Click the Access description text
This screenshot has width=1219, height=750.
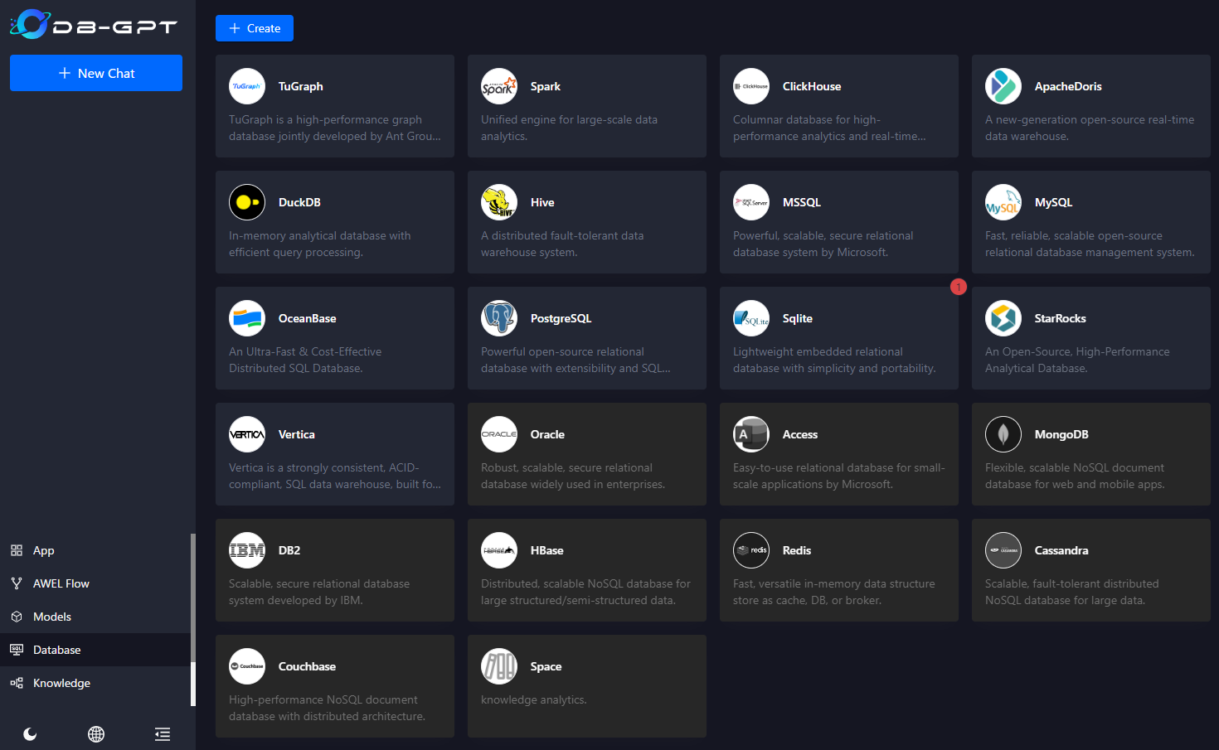click(839, 476)
